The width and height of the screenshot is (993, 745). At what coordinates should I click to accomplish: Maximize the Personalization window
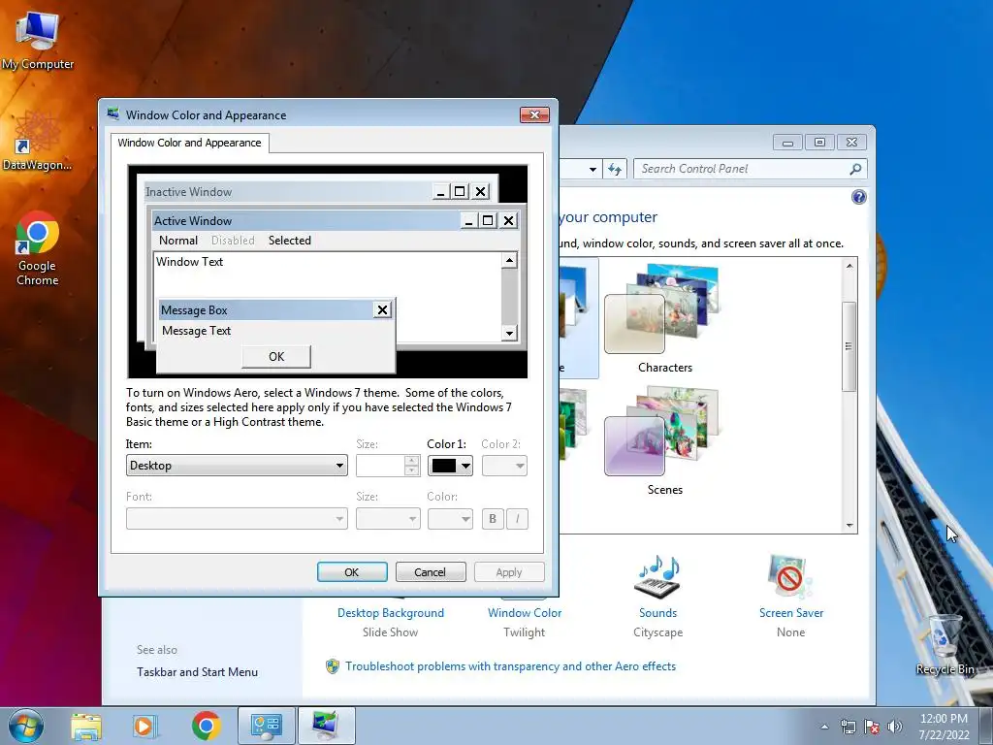point(819,143)
